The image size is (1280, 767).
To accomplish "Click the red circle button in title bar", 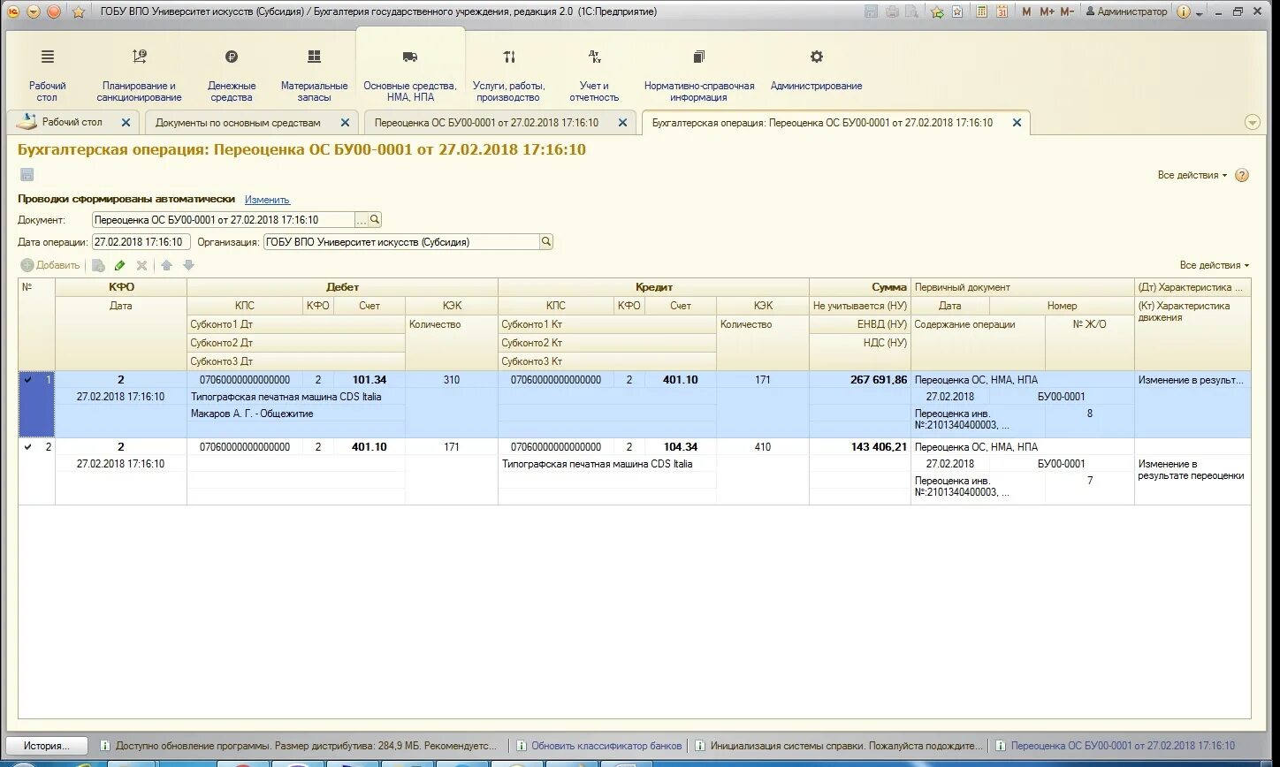I will pos(54,11).
